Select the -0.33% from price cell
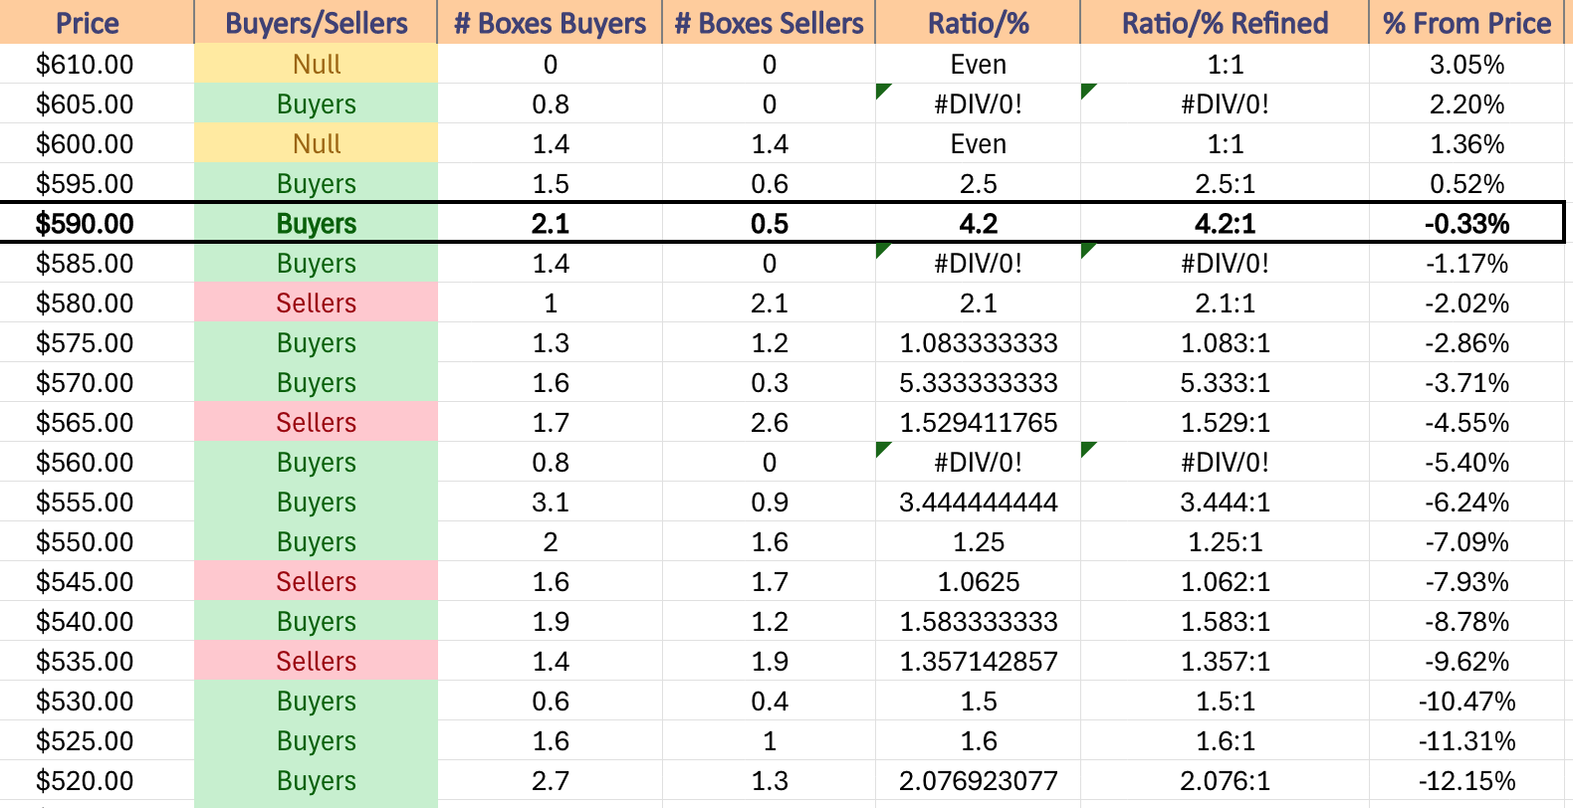Image resolution: width=1573 pixels, height=808 pixels. (x=1466, y=223)
